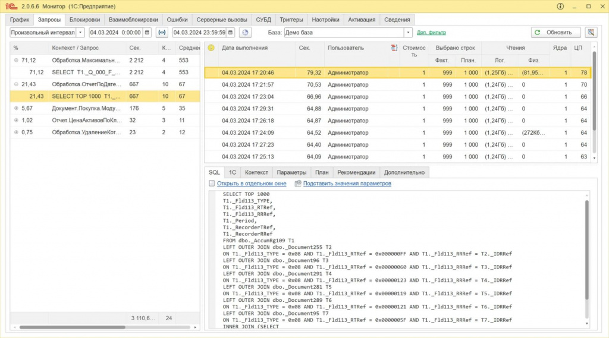Open the Произвольный интервал dropdown
The width and height of the screenshot is (609, 338).
point(80,33)
